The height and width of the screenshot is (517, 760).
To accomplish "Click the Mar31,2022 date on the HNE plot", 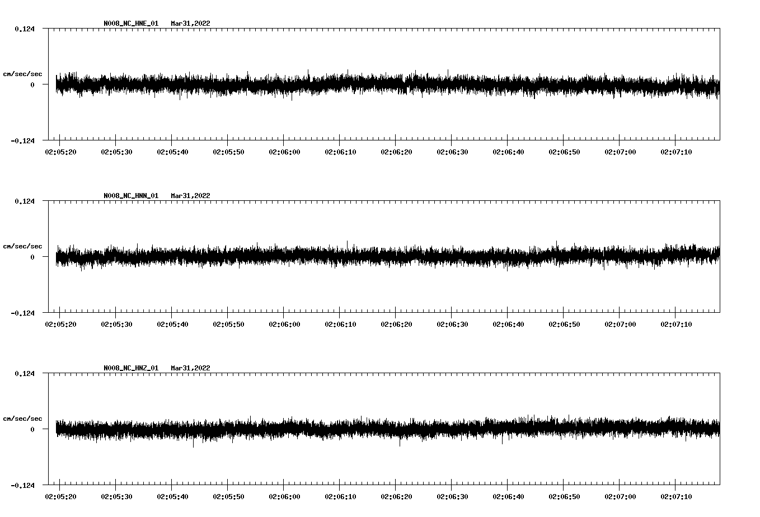I will (x=190, y=23).
